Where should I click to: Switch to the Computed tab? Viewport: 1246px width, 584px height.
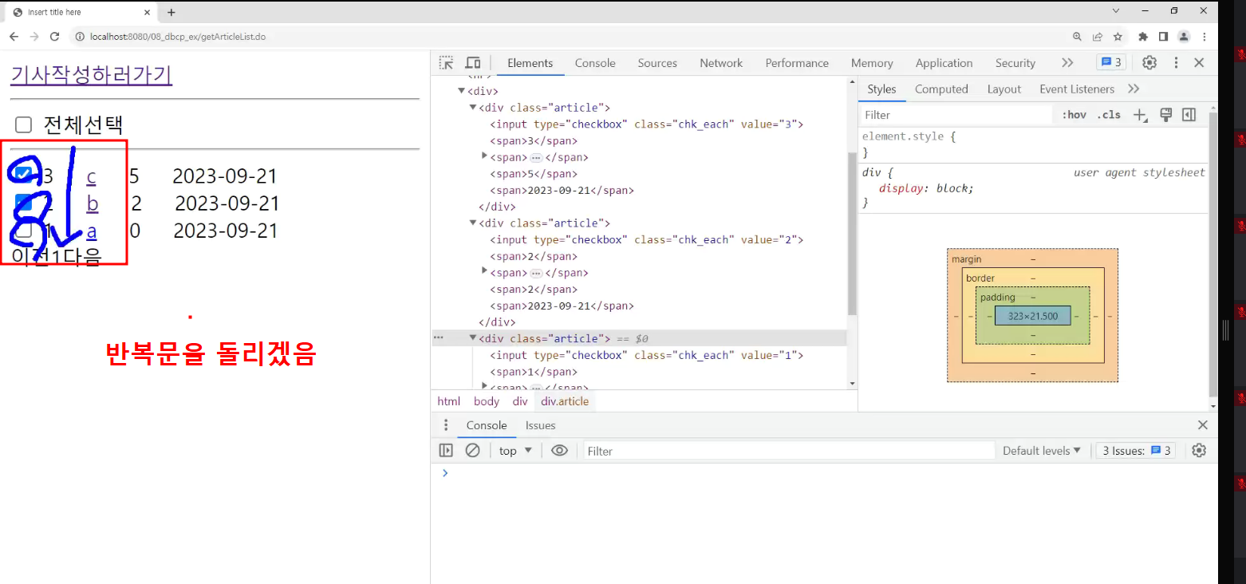point(941,89)
